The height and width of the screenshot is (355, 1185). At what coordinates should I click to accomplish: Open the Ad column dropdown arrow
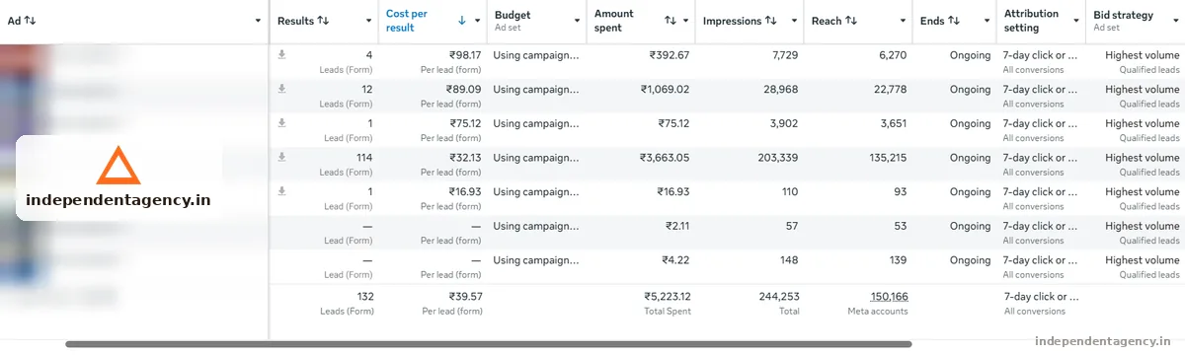pyautogui.click(x=258, y=21)
